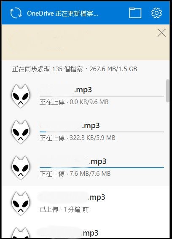
Task: Click the partially visible bottom file icon
Action: [20, 233]
